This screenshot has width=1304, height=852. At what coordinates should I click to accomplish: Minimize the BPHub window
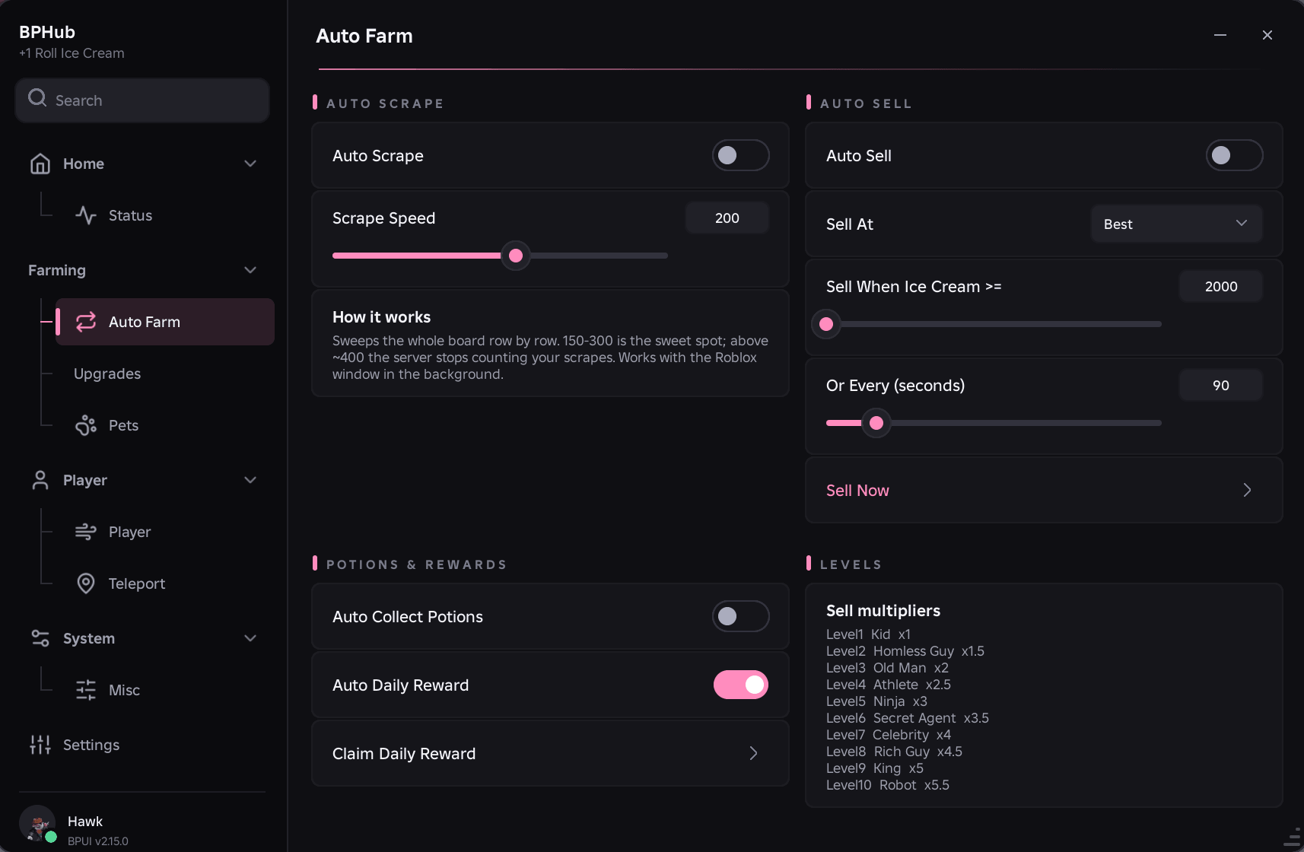pyautogui.click(x=1220, y=35)
